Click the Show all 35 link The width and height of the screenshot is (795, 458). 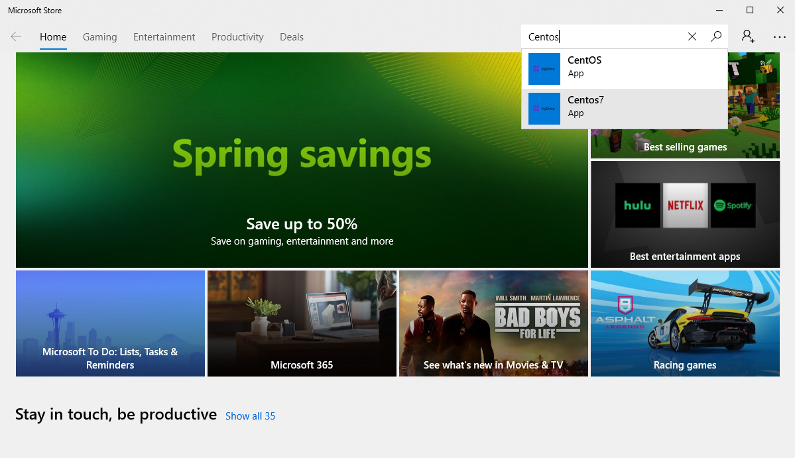click(x=250, y=416)
